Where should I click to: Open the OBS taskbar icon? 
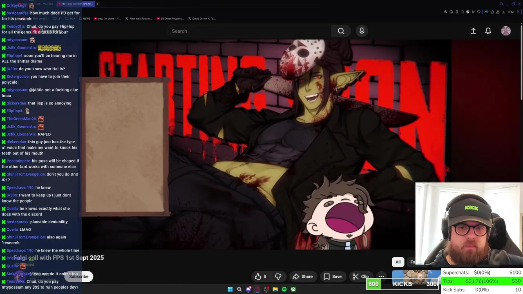[x=266, y=289]
